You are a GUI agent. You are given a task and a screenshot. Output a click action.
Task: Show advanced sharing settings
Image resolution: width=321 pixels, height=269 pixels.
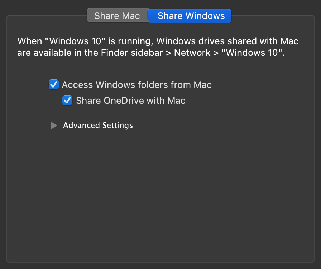tap(54, 126)
